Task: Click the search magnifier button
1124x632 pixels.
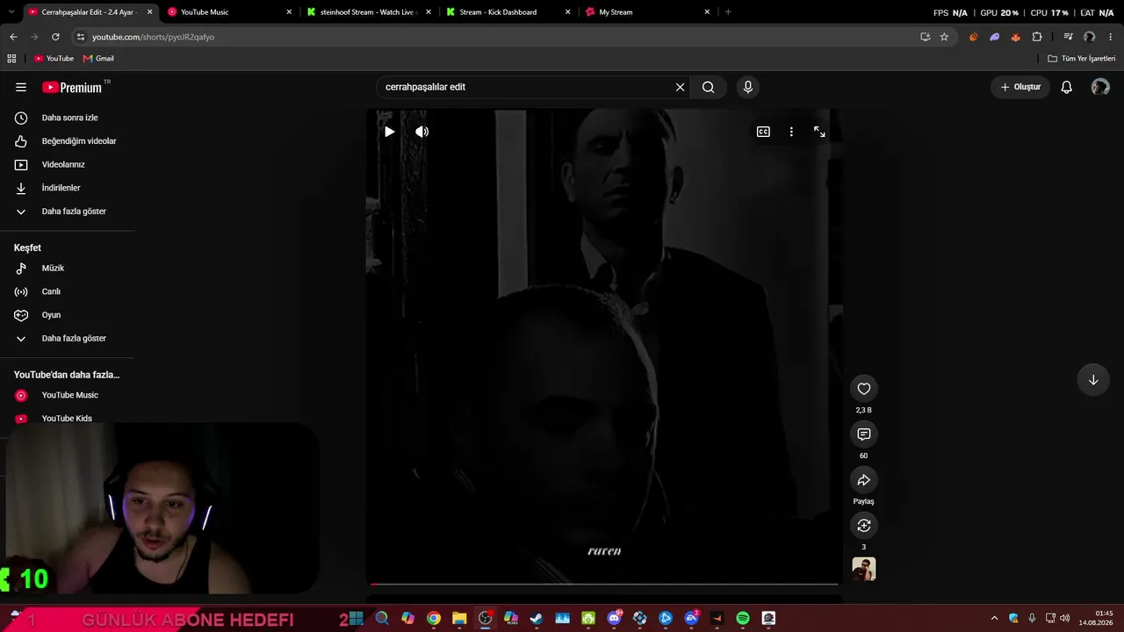Action: [x=709, y=87]
